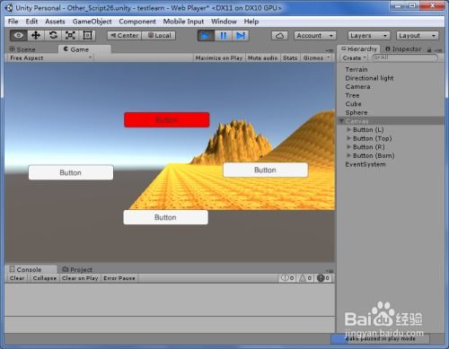The image size is (449, 349).
Task: Select the Move tool
Action: [x=36, y=35]
